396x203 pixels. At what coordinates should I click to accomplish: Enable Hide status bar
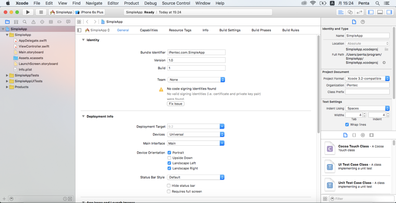(x=169, y=186)
